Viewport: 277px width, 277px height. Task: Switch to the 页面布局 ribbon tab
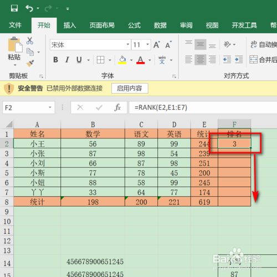point(102,25)
